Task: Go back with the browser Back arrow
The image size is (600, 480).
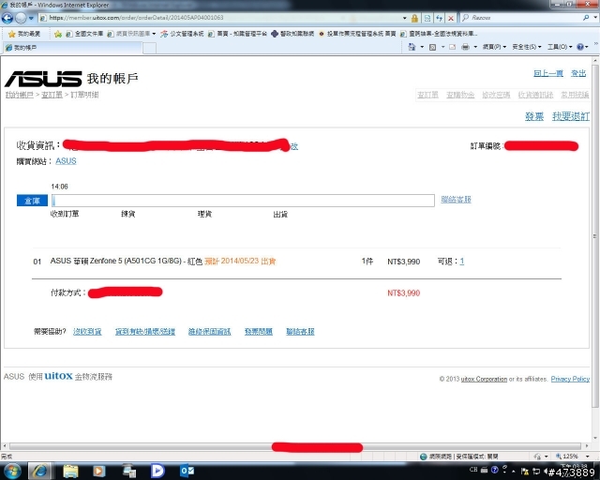Action: point(7,18)
